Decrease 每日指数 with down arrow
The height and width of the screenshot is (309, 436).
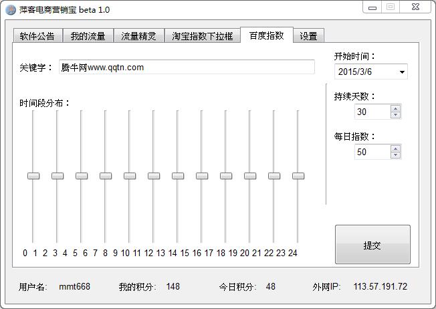tap(395, 155)
